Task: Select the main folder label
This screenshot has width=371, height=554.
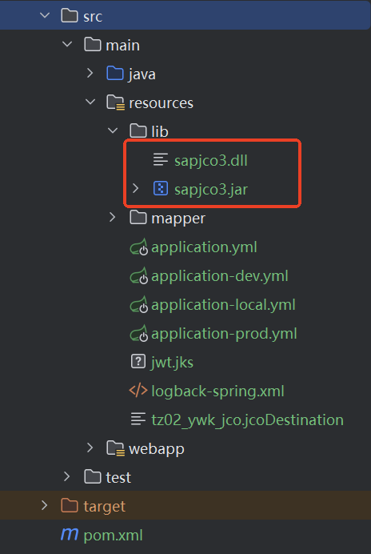Action: click(x=122, y=45)
